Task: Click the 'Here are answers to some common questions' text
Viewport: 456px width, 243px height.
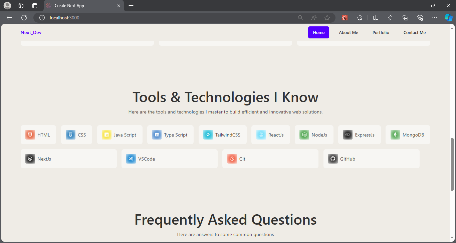Action: click(226, 234)
